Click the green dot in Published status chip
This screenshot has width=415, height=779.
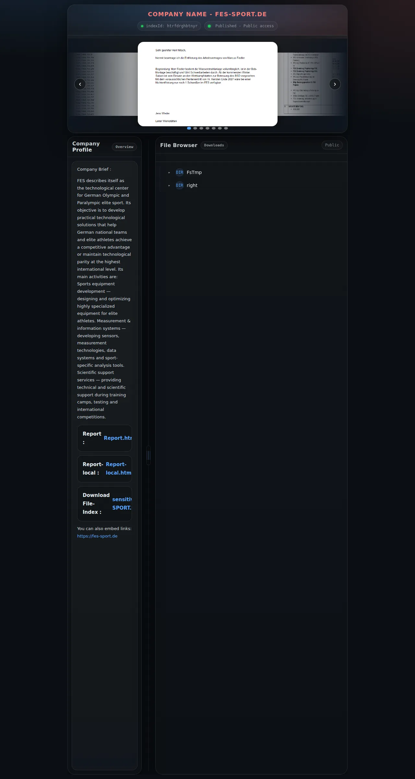(x=209, y=26)
